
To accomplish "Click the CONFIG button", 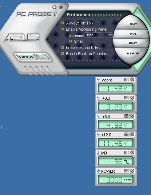I will [26, 57].
